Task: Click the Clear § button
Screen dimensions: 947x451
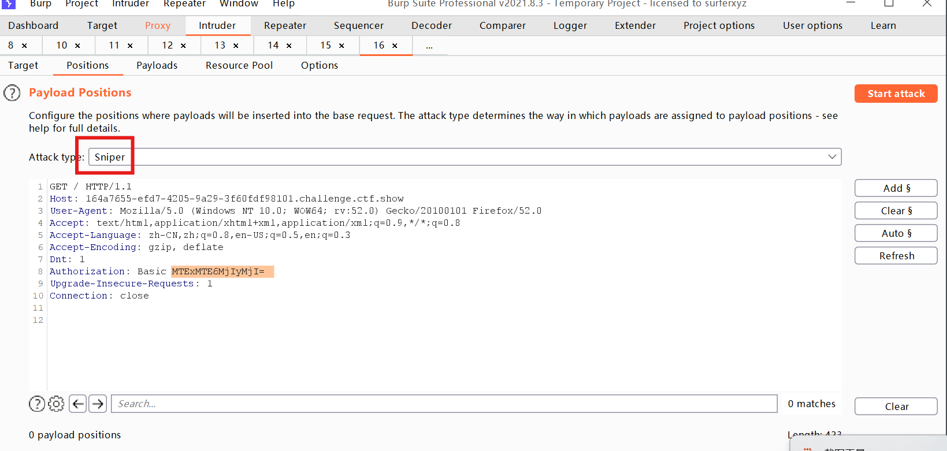Action: [896, 211]
